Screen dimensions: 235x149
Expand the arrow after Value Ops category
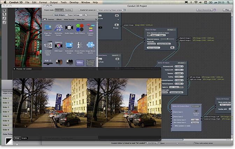96,19
